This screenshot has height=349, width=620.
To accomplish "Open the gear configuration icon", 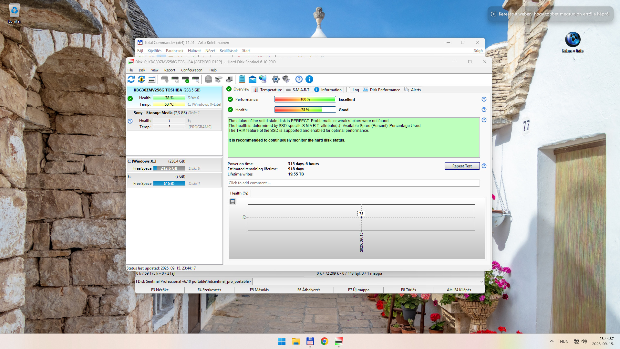I will [x=275, y=79].
